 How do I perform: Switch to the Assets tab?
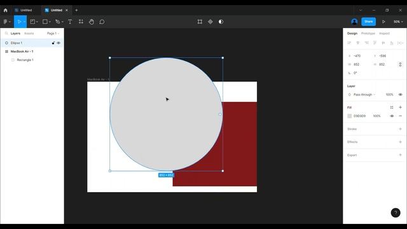pos(29,33)
